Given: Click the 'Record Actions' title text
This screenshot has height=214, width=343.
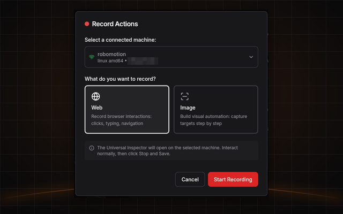Looking at the screenshot, I should pos(115,24).
